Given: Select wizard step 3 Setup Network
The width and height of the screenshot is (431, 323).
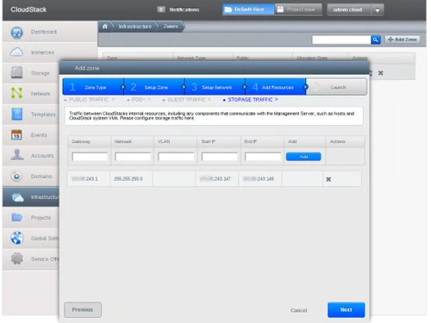Looking at the screenshot, I should [x=215, y=87].
